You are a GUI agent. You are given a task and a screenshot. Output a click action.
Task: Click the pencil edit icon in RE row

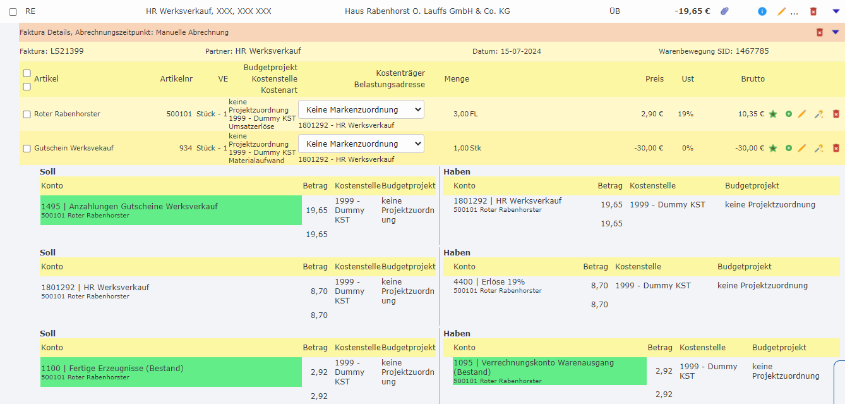[782, 11]
